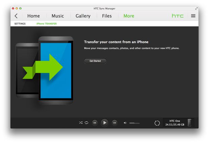Select the iPhone TRANSFER sub-tab
Image resolution: width=209 pixels, height=143 pixels.
(x=47, y=24)
